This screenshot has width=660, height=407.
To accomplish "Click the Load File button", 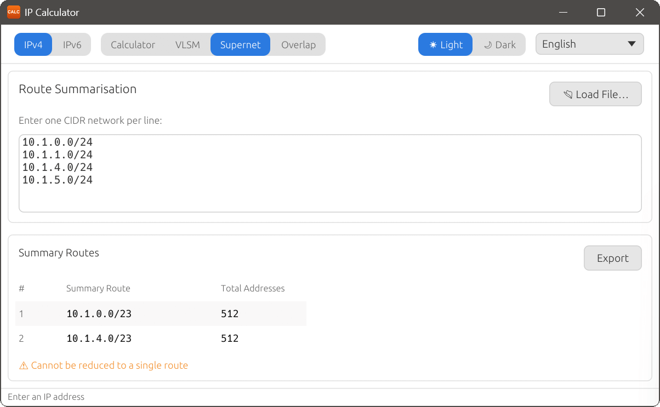I will click(x=595, y=94).
